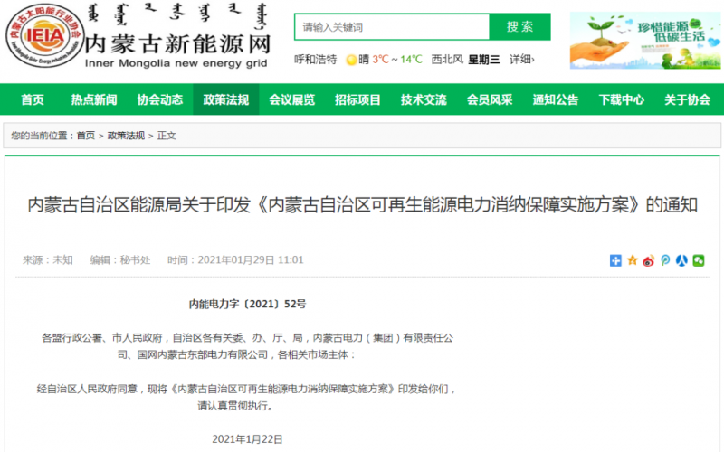724x452 pixels.
Task: Go to 热点新闻 hot news section
Action: click(x=94, y=99)
